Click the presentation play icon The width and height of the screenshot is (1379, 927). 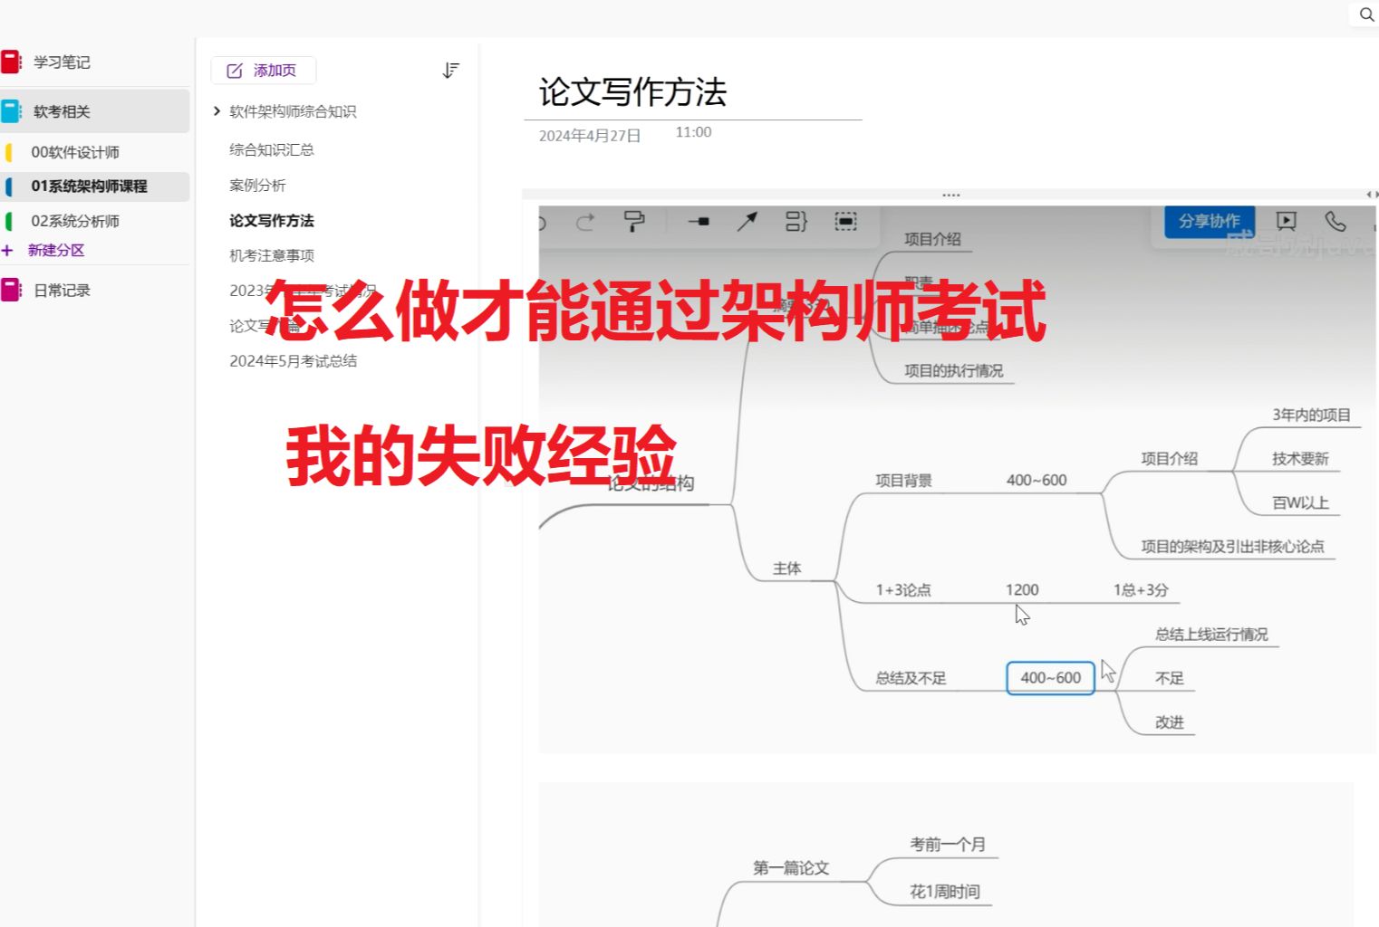tap(1287, 221)
